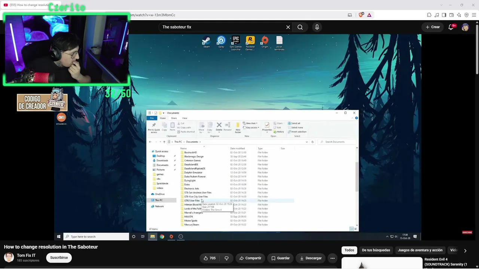Like the video with 705 likes
The width and height of the screenshot is (479, 269).
pyautogui.click(x=210, y=258)
